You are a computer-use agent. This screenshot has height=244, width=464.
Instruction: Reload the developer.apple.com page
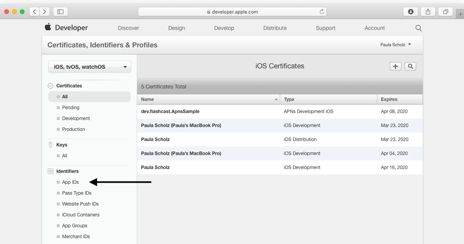click(x=322, y=12)
